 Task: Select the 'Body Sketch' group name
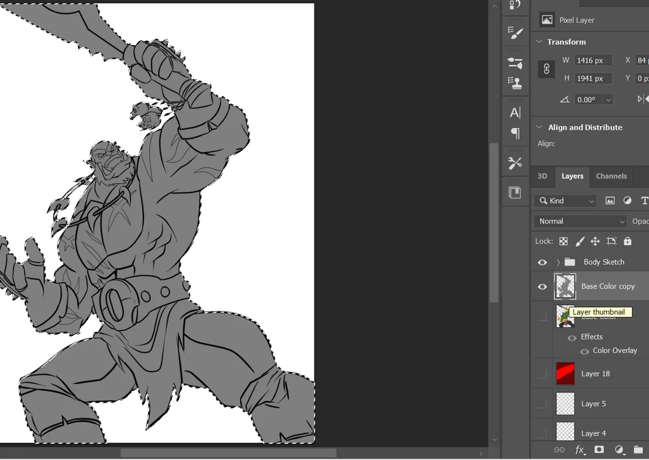(x=604, y=262)
